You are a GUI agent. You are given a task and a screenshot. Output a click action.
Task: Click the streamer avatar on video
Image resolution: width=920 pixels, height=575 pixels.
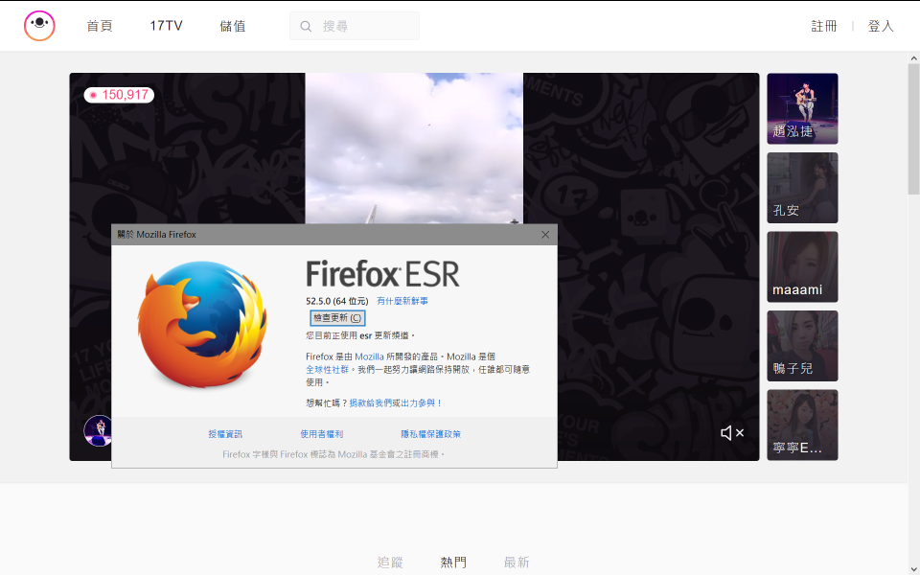(98, 430)
